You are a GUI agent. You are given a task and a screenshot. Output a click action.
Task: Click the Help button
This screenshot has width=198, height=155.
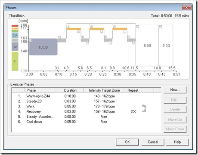177,142
